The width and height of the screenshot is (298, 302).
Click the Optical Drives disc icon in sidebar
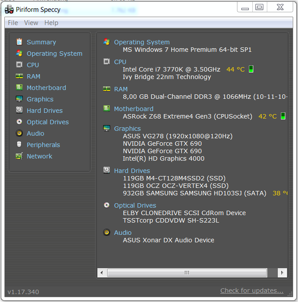[x=19, y=122]
